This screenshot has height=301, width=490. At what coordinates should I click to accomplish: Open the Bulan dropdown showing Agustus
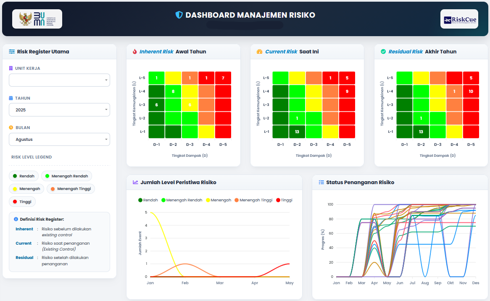pyautogui.click(x=59, y=140)
